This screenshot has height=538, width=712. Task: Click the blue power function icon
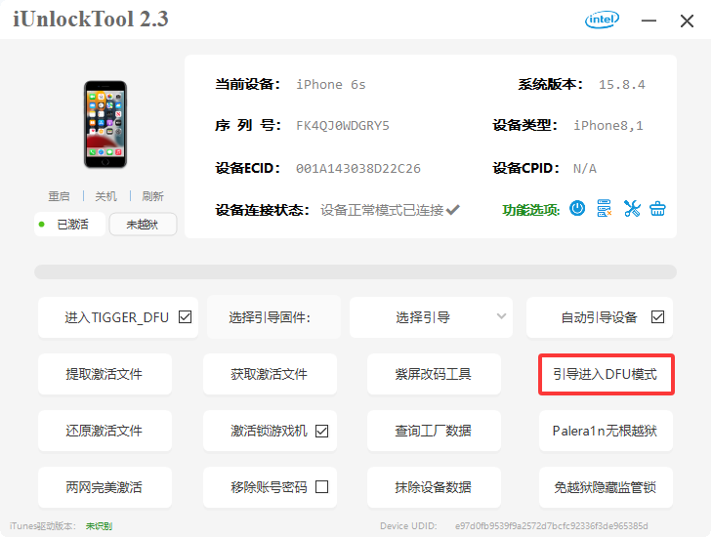point(577,209)
